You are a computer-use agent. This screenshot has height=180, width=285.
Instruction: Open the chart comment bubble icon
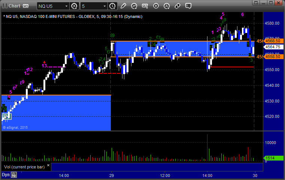(x=188, y=6)
